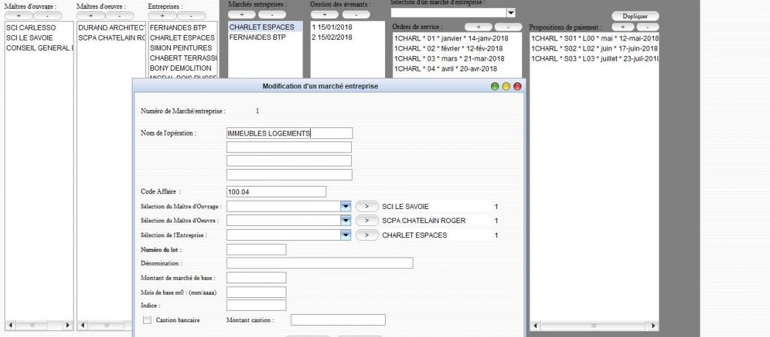Image resolution: width=770 pixels, height=337 pixels.
Task: Add a Marché entreprise with plus button
Action: point(242,15)
